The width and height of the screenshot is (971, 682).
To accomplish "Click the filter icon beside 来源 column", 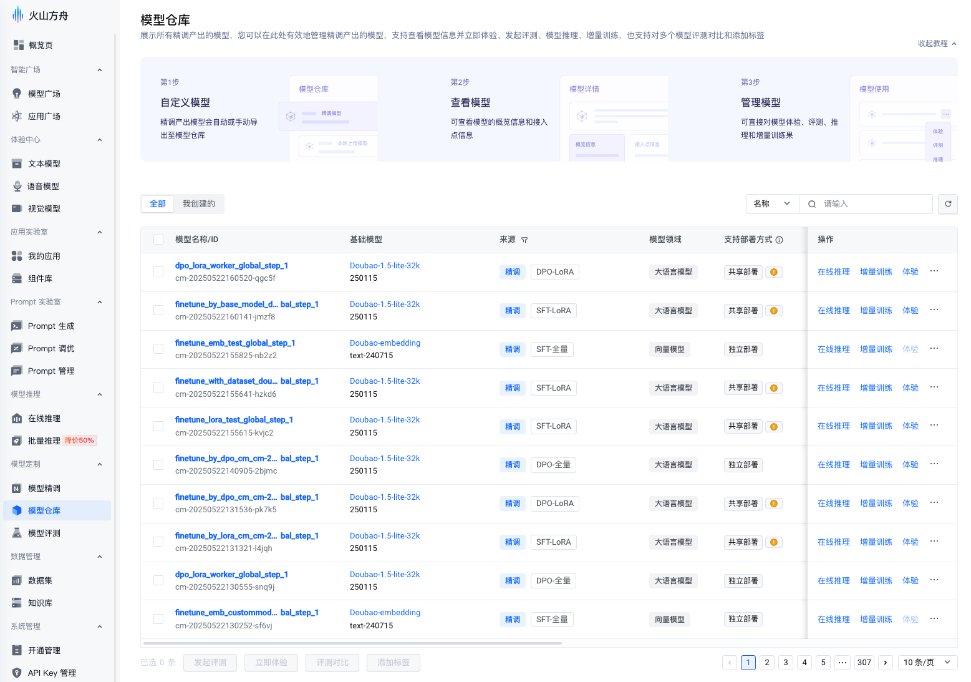I will coord(524,240).
